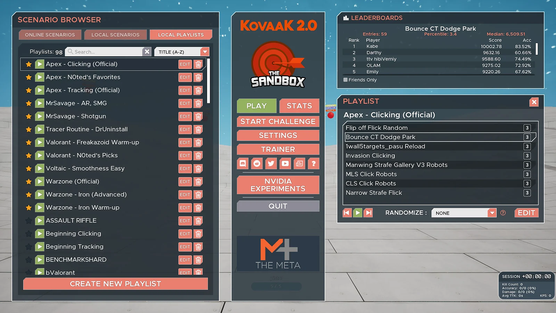
Task: Switch to Online Scenarios tab
Action: 50,35
